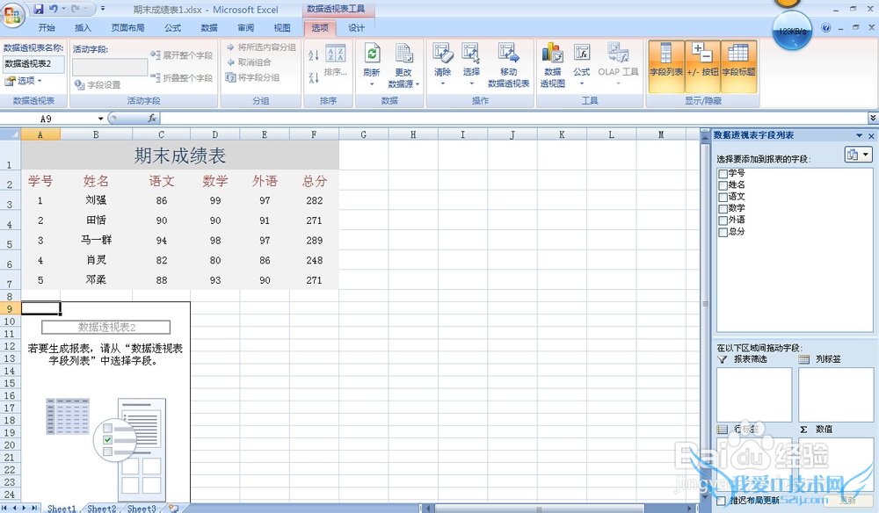Expand the Select dropdown arrow

tap(471, 84)
